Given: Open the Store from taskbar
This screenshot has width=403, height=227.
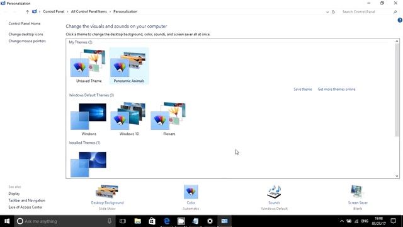Looking at the screenshot, I should pos(152,221).
